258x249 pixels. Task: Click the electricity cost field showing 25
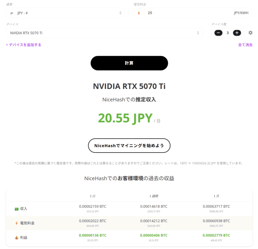(x=193, y=13)
